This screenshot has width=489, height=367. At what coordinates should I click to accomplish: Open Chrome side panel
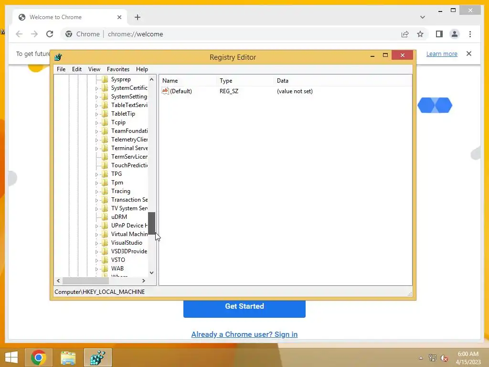coord(439,34)
